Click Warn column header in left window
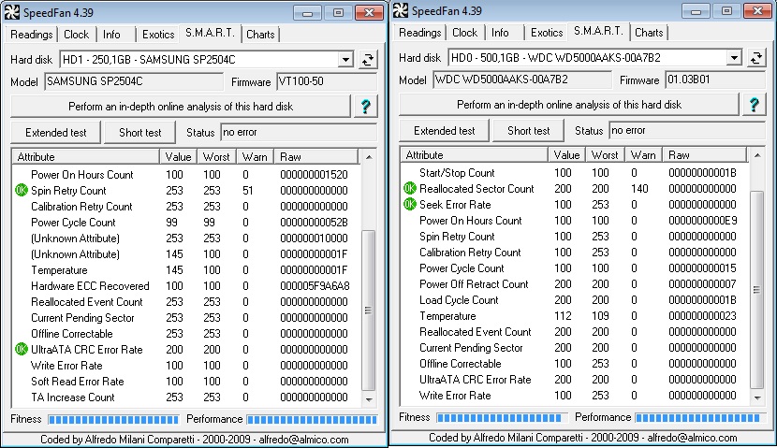 (x=255, y=157)
